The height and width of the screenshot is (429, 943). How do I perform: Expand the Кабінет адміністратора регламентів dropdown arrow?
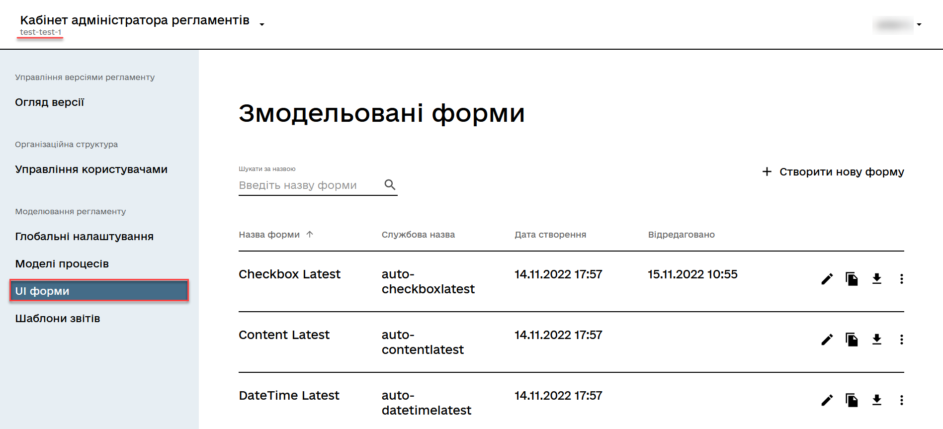point(262,24)
